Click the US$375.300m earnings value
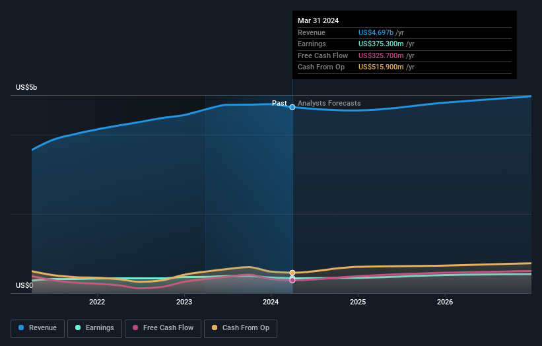 381,44
